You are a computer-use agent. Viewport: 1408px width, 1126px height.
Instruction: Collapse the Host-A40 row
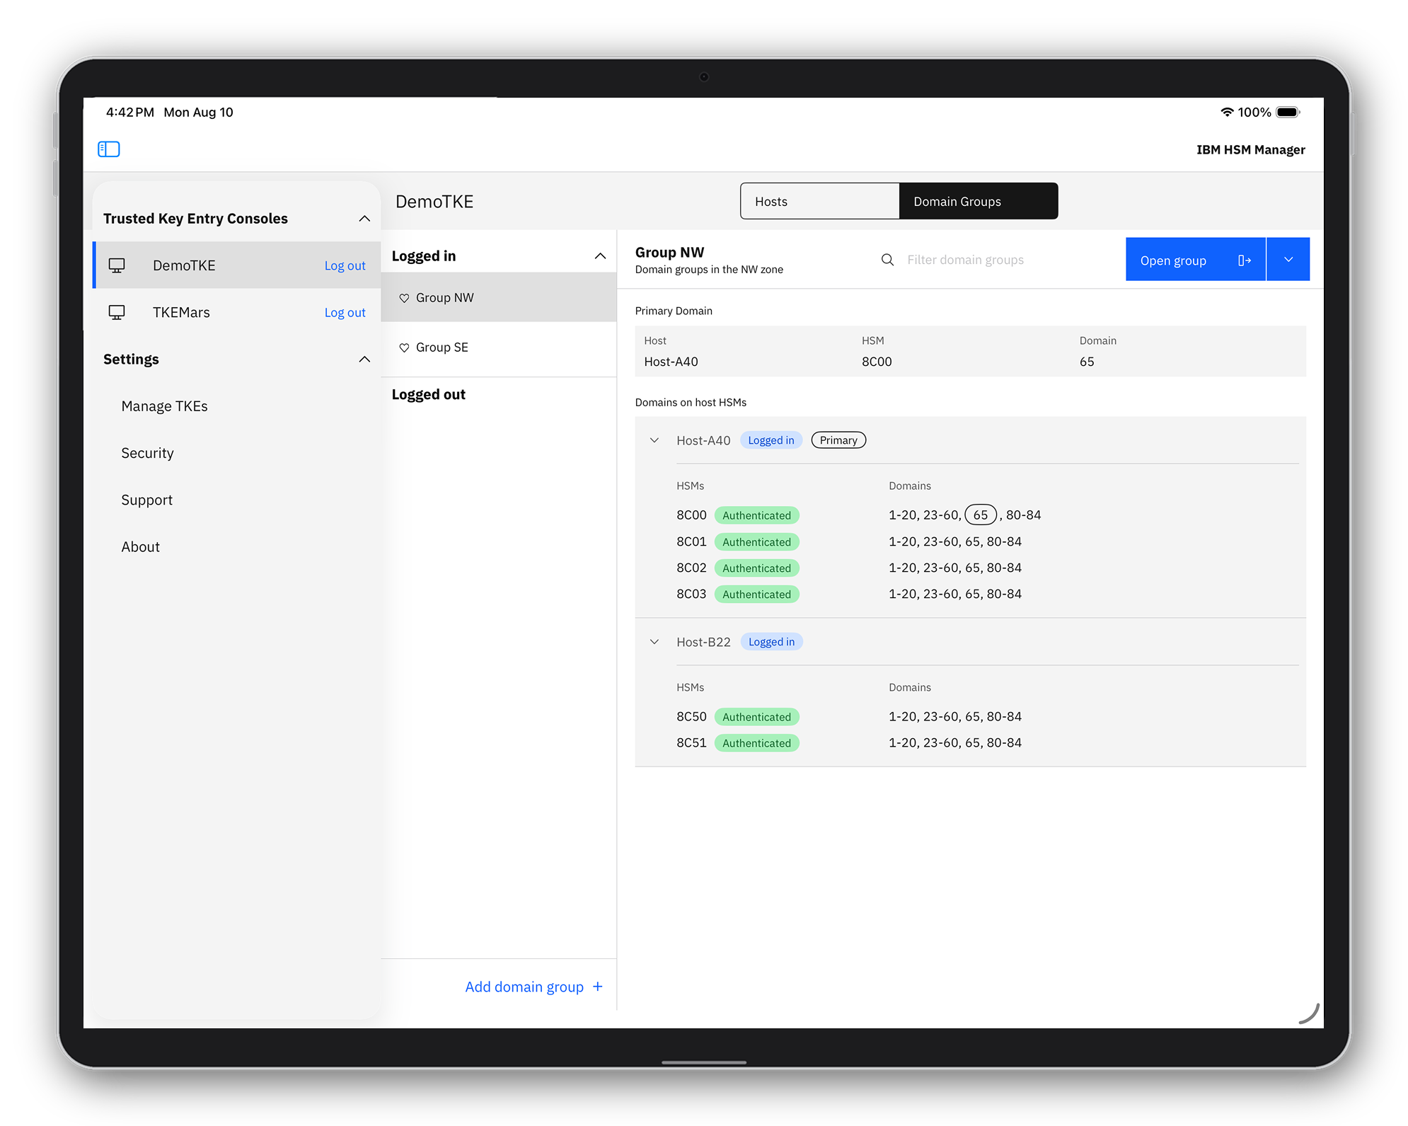point(654,440)
